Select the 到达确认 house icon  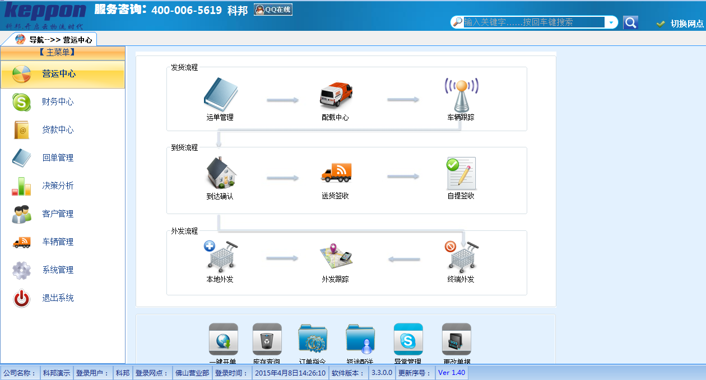coord(220,173)
